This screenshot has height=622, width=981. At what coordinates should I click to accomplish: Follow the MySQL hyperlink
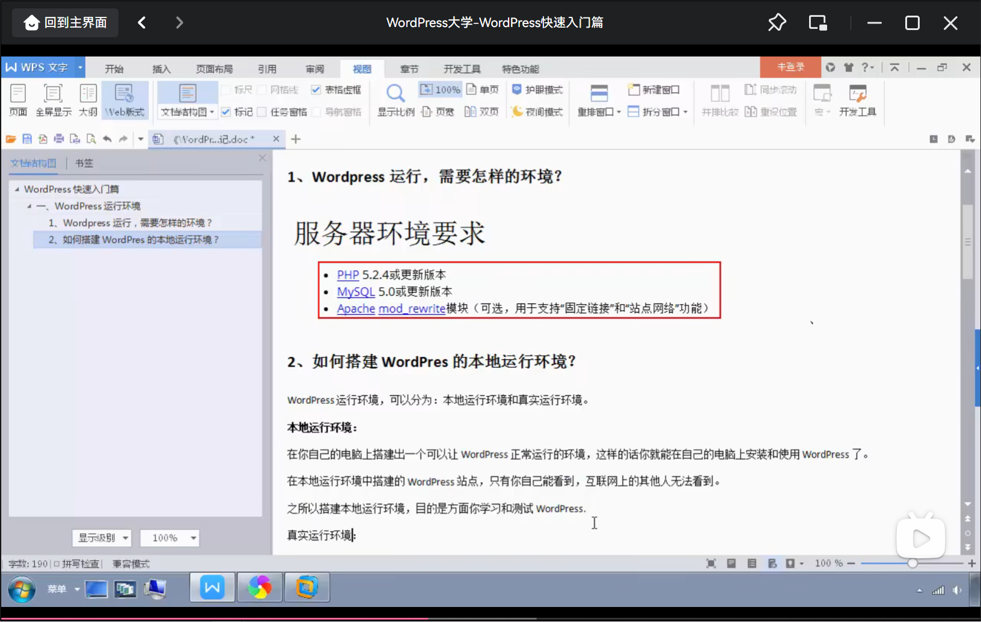tap(356, 291)
